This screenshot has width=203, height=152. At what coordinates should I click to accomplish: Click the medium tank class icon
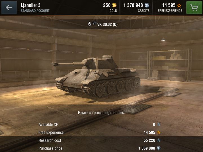pyautogui.click(x=90, y=24)
